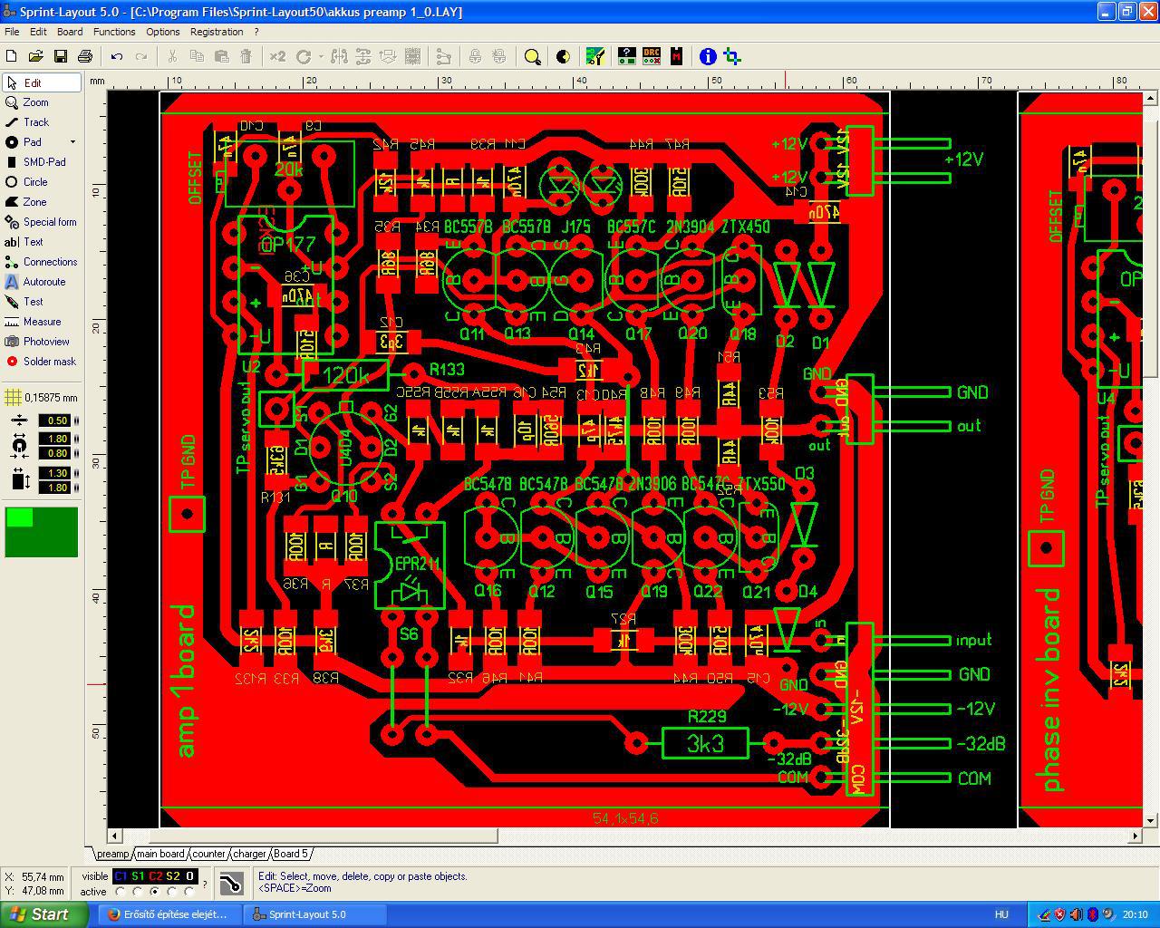Toggle visibility of layer S2
This screenshot has height=928, width=1160.
[x=172, y=876]
